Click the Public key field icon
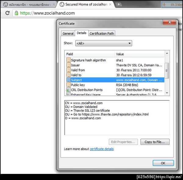Image resolution: width=183 pixels, height=180 pixels. pos(68,85)
